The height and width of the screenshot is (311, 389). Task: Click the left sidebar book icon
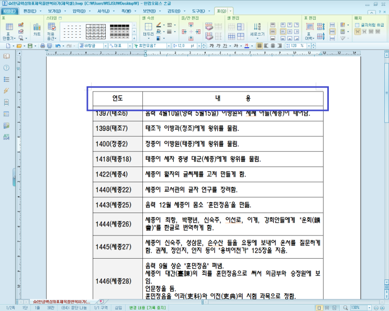(x=6, y=56)
